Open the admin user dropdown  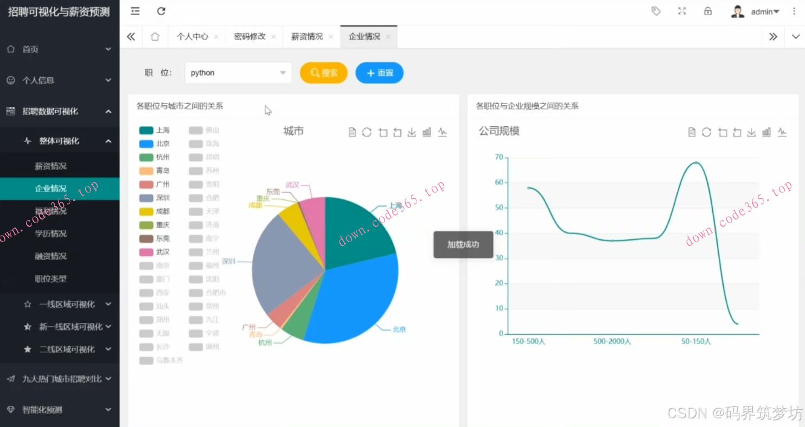[756, 11]
